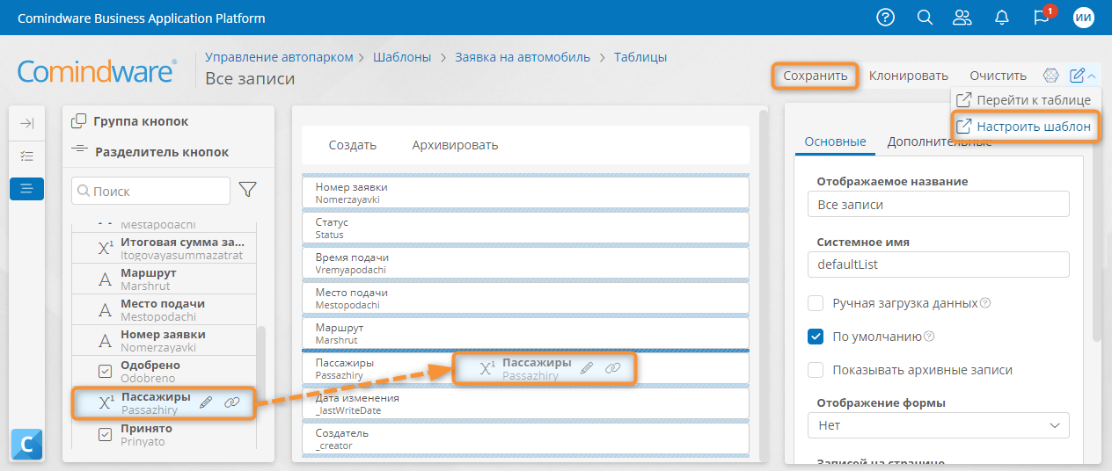Collapse sidebar with the arrow-to-bar icon
This screenshot has width=1112, height=471.
pyautogui.click(x=27, y=124)
